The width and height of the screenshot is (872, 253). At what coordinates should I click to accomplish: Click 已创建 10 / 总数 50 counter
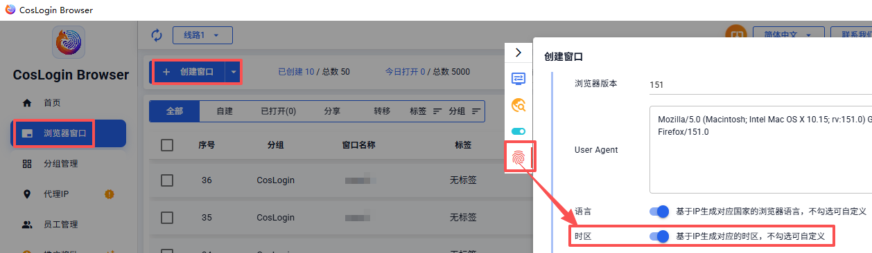314,71
